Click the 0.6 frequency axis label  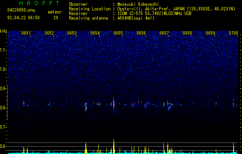[x=3, y=146]
